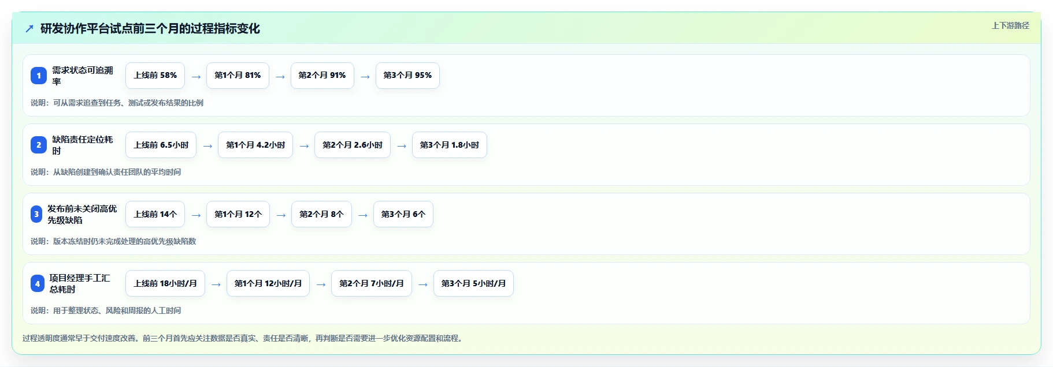
Task: Click the 第3个月 6个 chip
Action: pos(403,214)
